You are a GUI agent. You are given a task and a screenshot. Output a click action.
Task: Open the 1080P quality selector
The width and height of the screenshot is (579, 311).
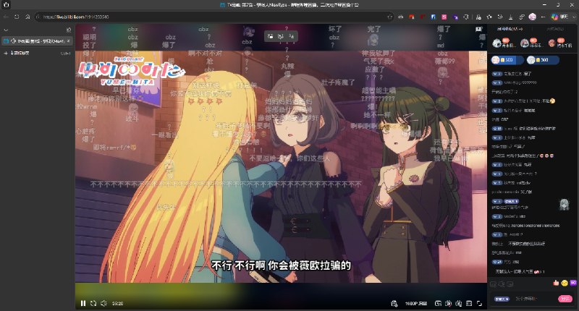tap(415, 303)
